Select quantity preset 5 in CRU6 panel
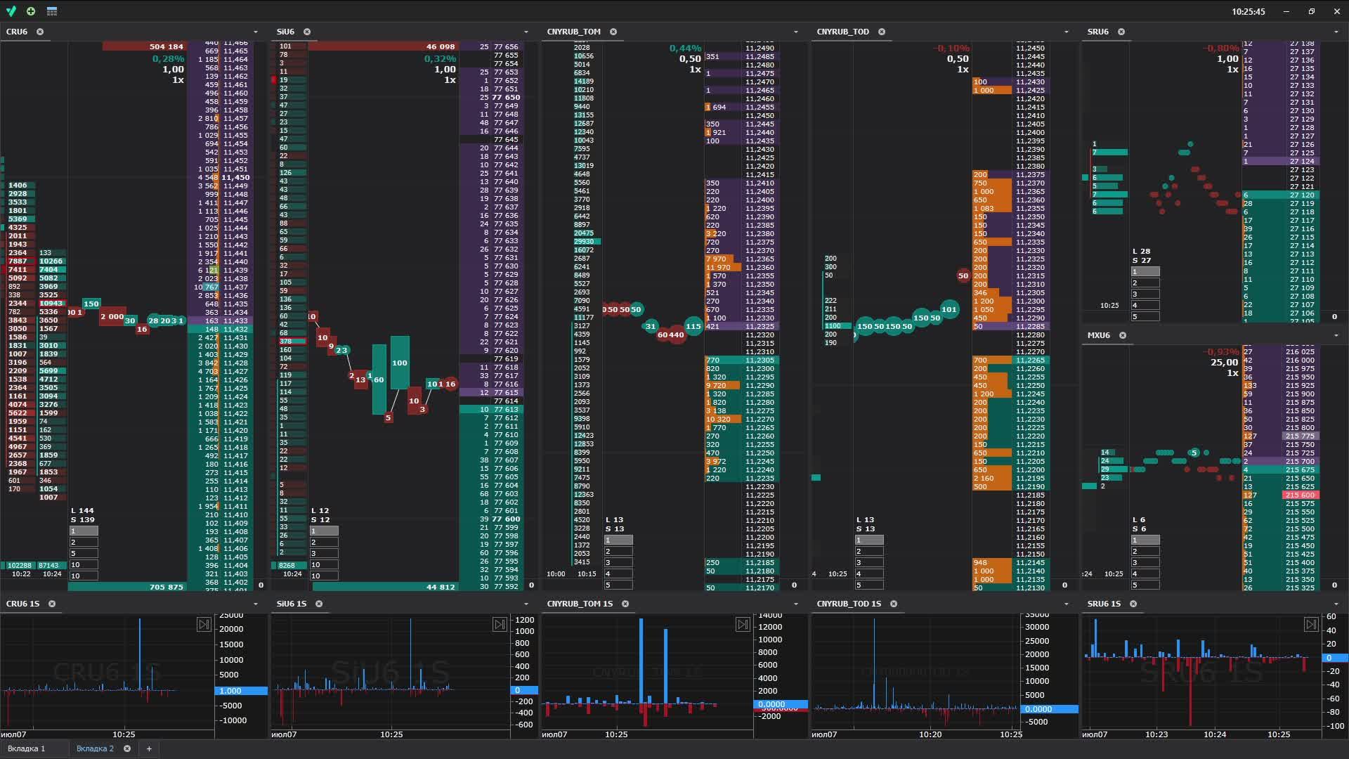Image resolution: width=1349 pixels, height=759 pixels. pyautogui.click(x=84, y=553)
